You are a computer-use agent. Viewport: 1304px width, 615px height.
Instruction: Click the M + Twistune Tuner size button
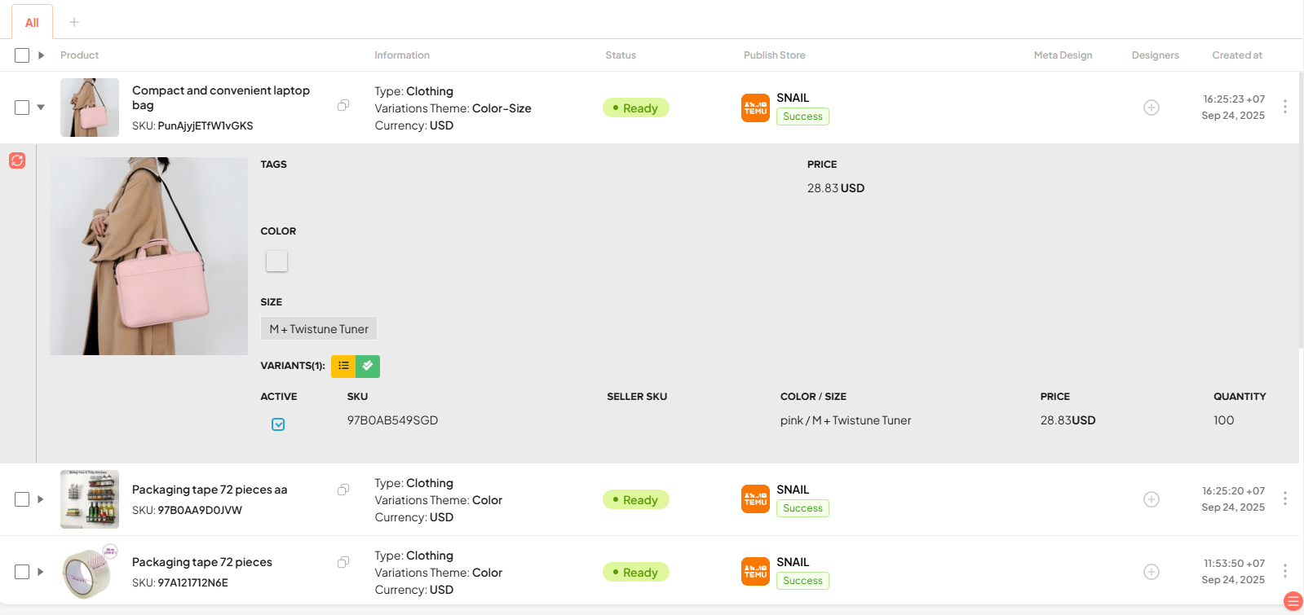pos(319,329)
